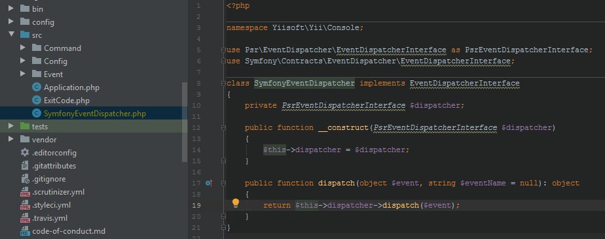Click the project tree vertical scrollbar
Viewport: 605px width, 239px height.
click(185, 121)
